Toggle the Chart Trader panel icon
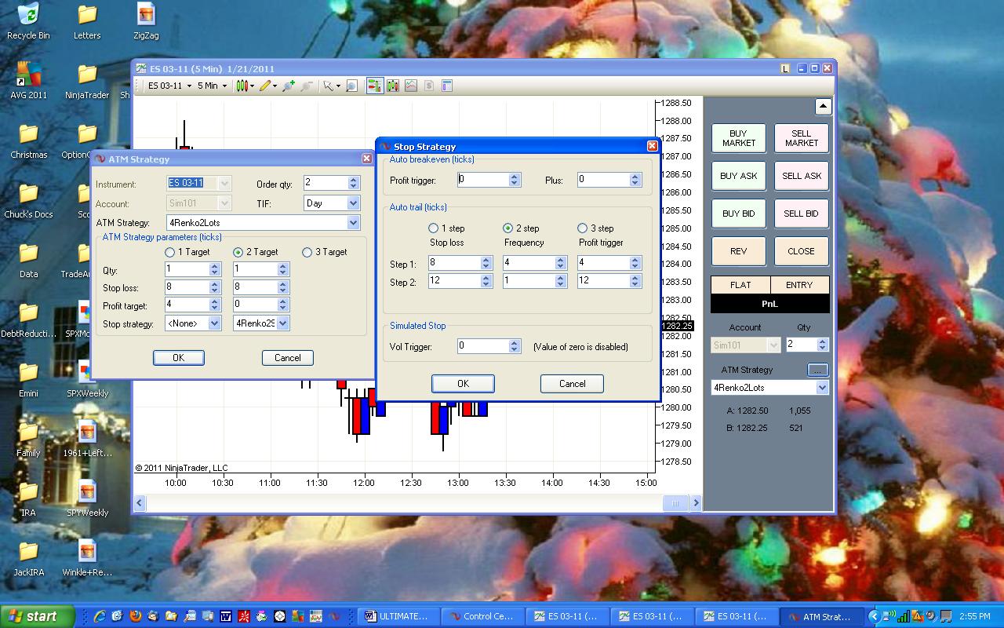Viewport: 1004px width, 628px height. pos(374,86)
